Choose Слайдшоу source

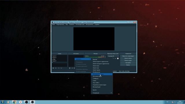(102, 79)
